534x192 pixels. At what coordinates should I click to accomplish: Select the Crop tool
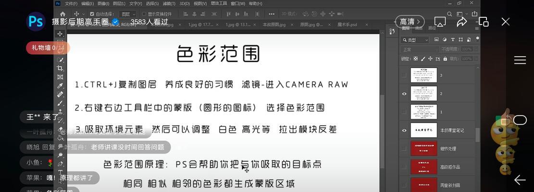60,68
